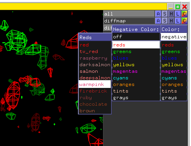Viewport: 191px width, 146px height.
Task: Open greens in the Color menu
Action: coord(174,52)
